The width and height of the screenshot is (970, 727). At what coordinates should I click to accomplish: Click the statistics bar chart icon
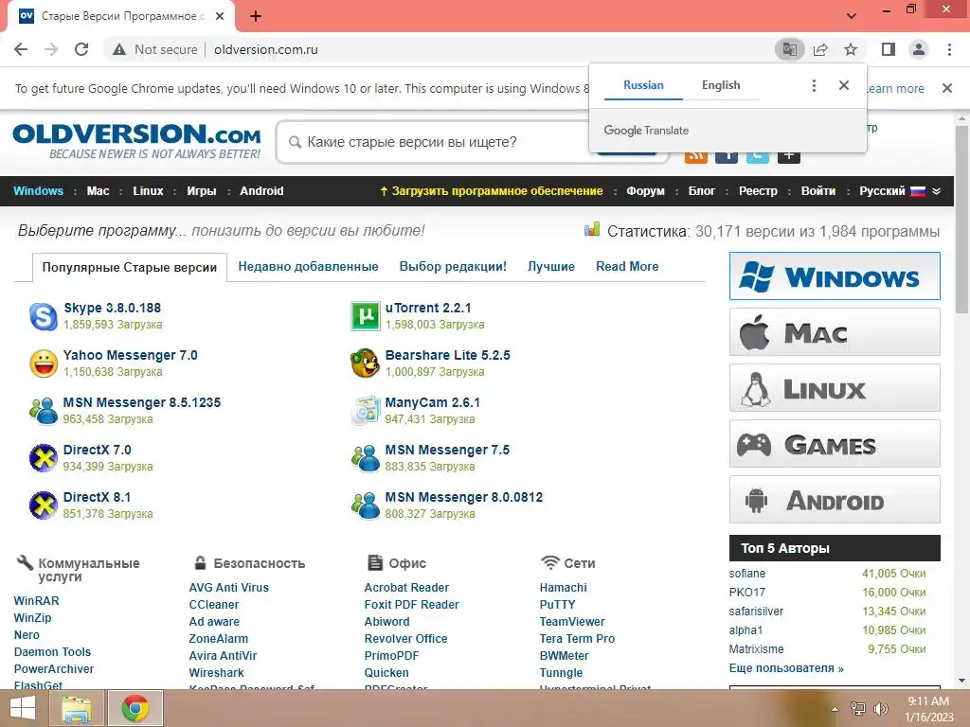592,229
